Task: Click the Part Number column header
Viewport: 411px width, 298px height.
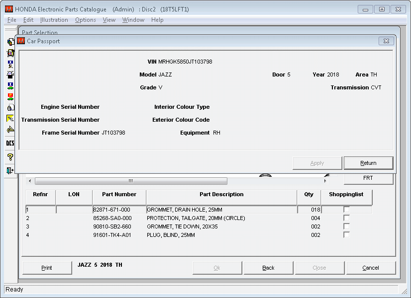Action: pyautogui.click(x=119, y=195)
